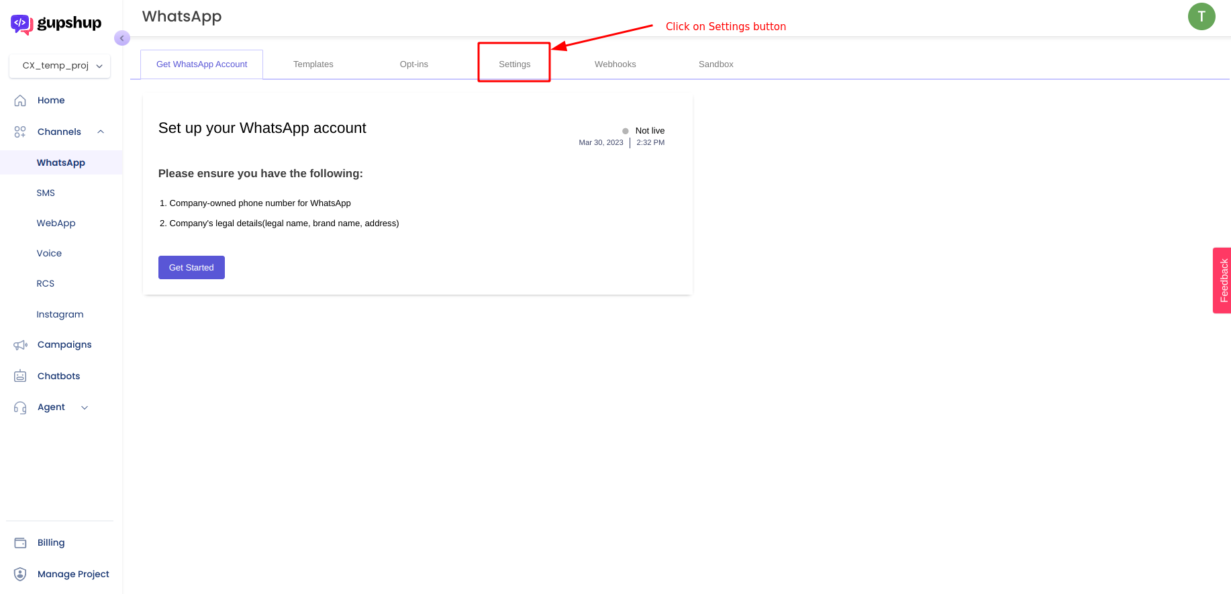Open Campaigns in the sidebar

click(64, 344)
